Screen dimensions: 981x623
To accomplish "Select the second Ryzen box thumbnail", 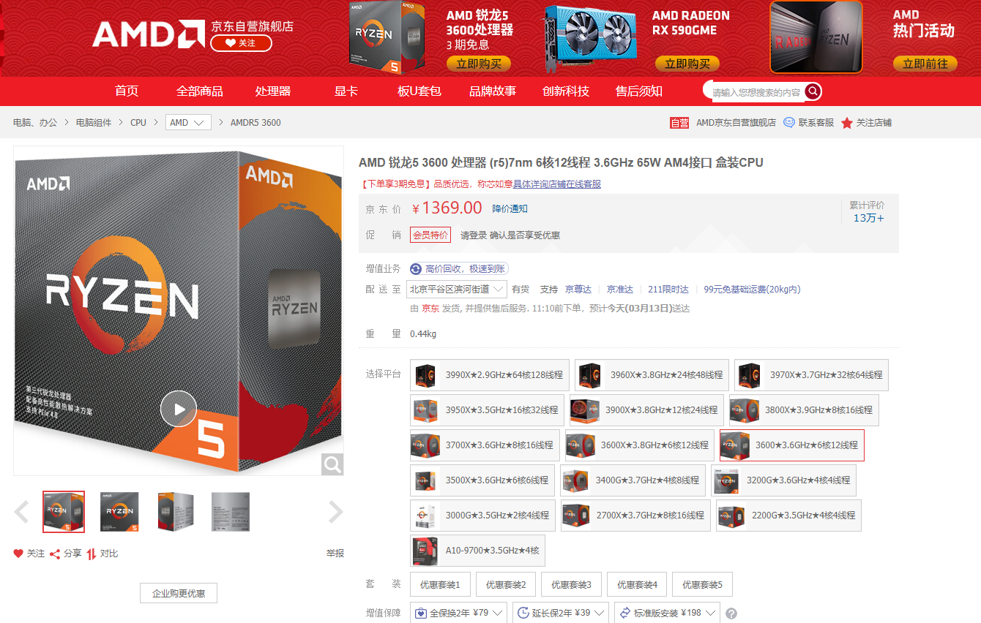I will click(x=119, y=512).
